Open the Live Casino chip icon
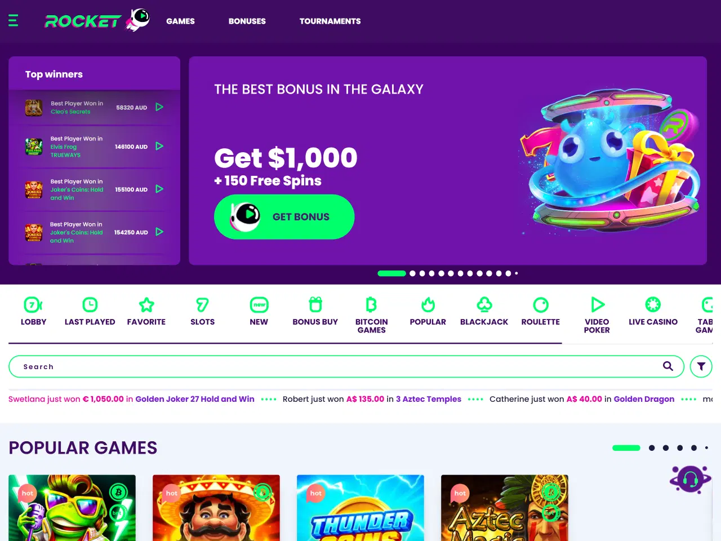This screenshot has height=541, width=721. tap(653, 305)
